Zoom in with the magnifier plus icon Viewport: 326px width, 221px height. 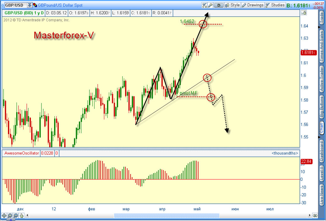(x=10, y=216)
